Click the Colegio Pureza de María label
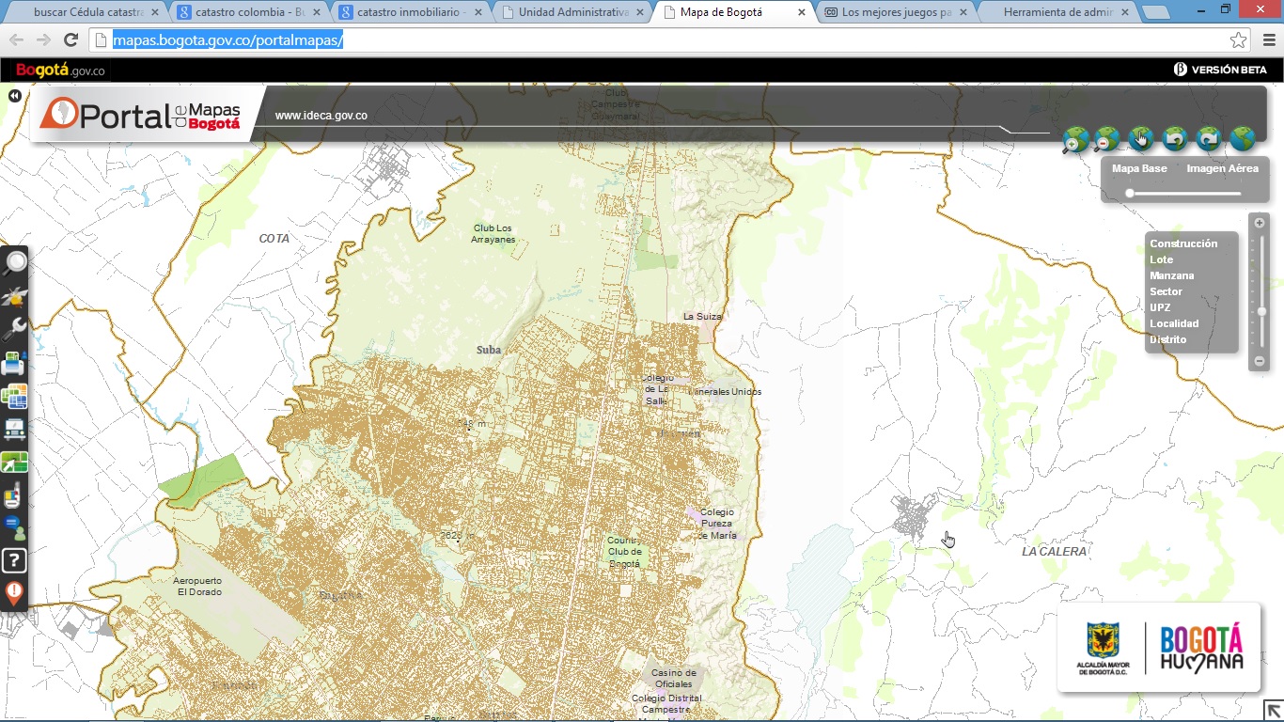This screenshot has height=722, width=1284. click(x=717, y=524)
